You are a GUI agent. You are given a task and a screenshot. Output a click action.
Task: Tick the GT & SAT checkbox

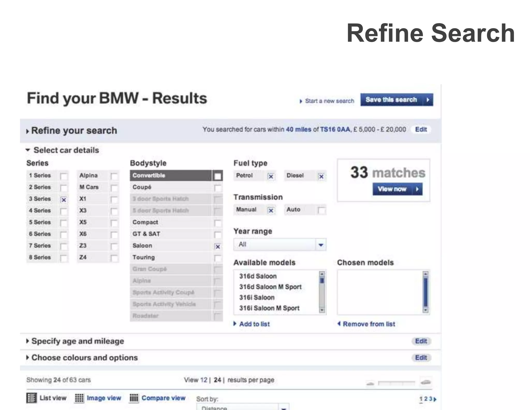tap(218, 235)
